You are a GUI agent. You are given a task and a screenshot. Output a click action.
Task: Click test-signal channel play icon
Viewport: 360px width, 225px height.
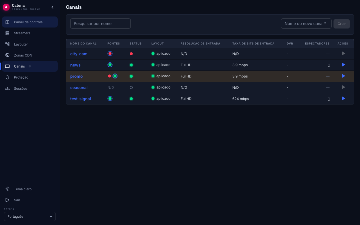pos(343,98)
